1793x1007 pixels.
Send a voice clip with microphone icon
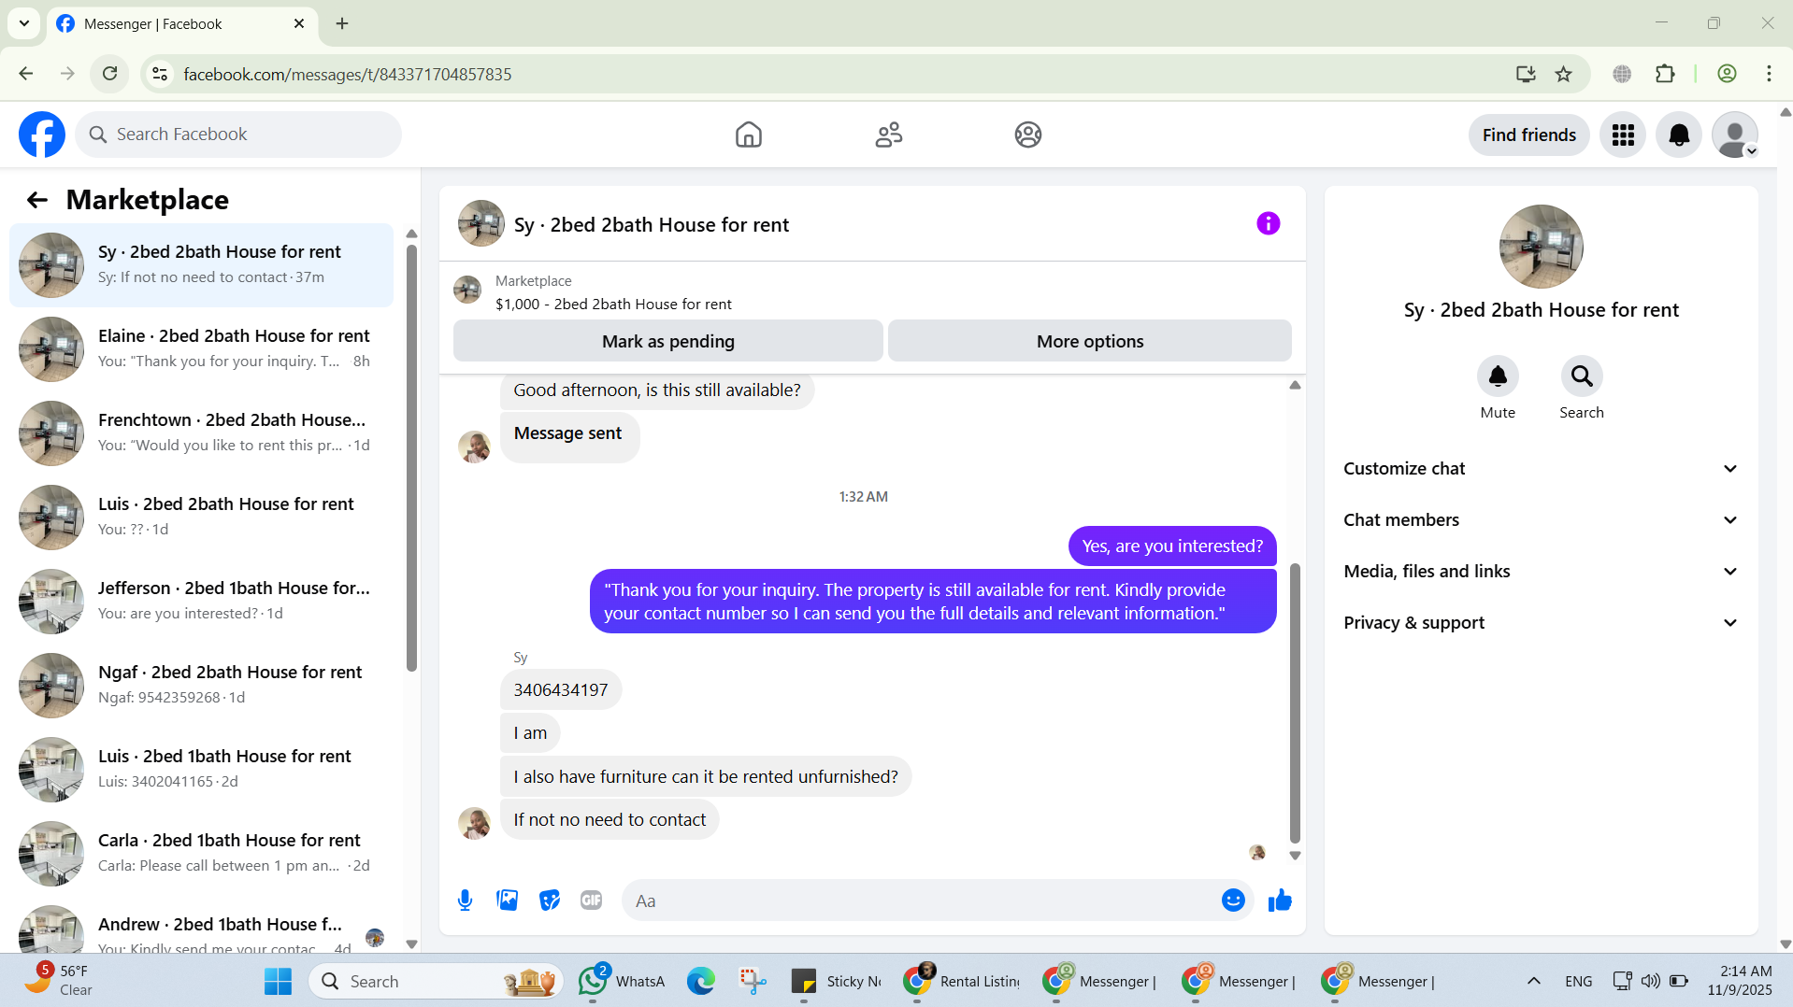(465, 901)
